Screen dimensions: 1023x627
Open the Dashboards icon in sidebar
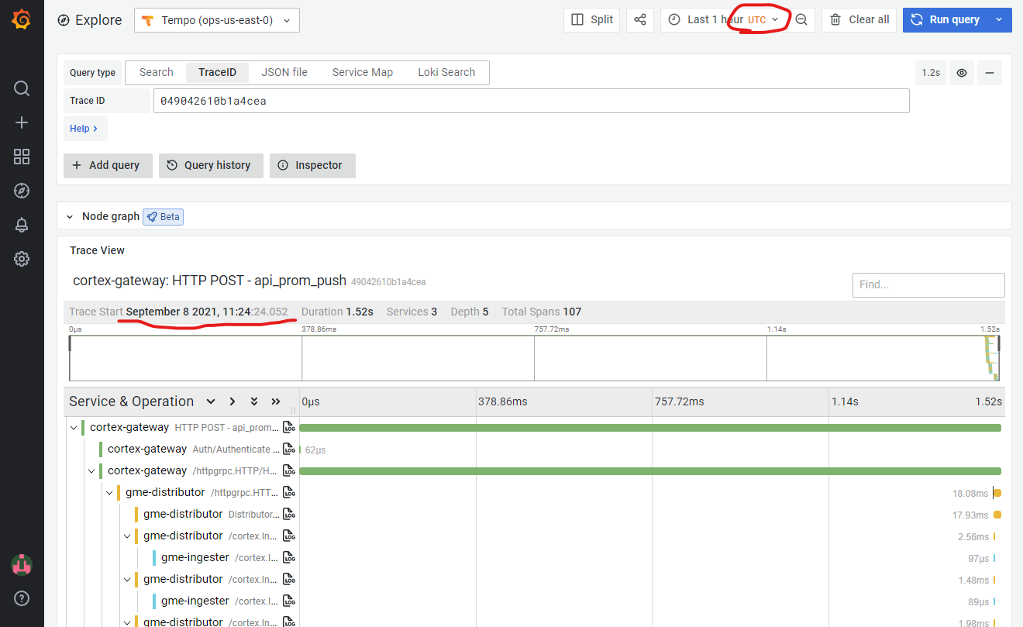click(21, 156)
